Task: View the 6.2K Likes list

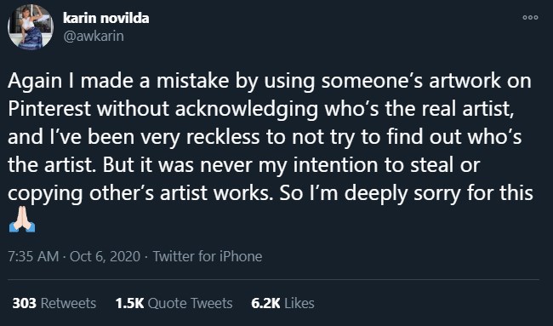Action: [282, 303]
